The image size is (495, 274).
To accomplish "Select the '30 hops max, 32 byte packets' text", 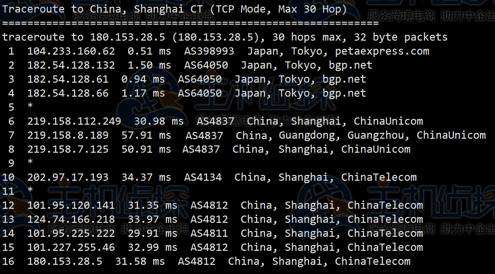I will [360, 37].
